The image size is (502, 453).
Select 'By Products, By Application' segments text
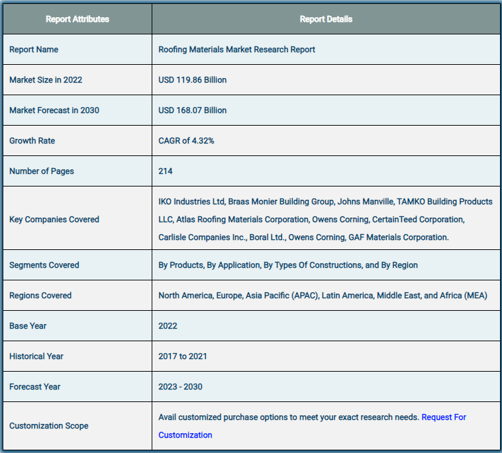[288, 265]
